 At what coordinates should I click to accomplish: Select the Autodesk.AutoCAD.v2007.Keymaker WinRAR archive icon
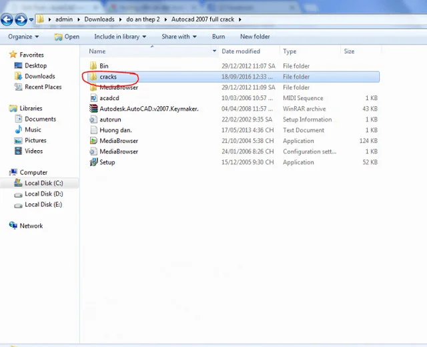[93, 108]
